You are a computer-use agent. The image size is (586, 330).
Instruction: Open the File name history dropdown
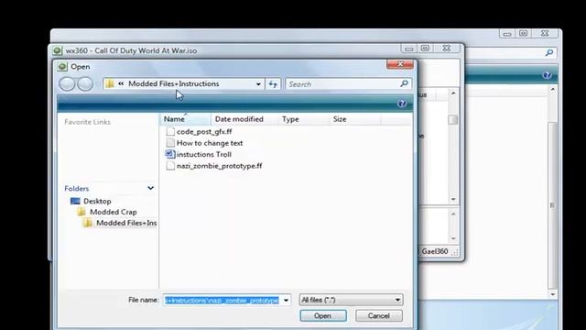click(x=287, y=300)
